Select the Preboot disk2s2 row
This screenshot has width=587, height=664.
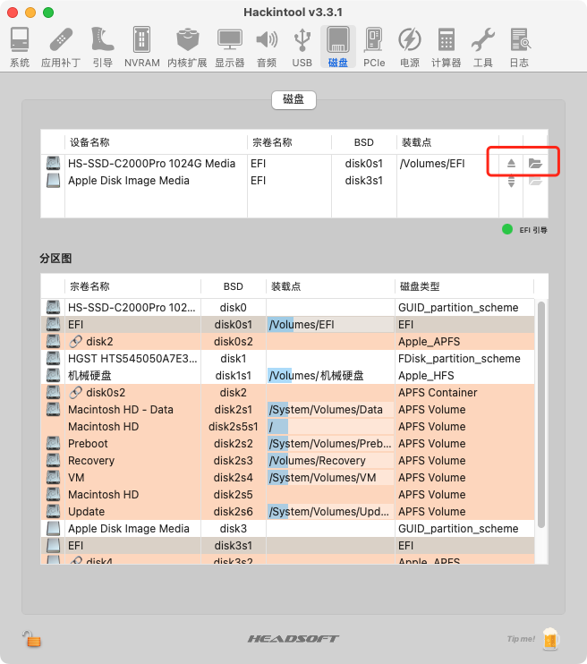[x=288, y=443]
